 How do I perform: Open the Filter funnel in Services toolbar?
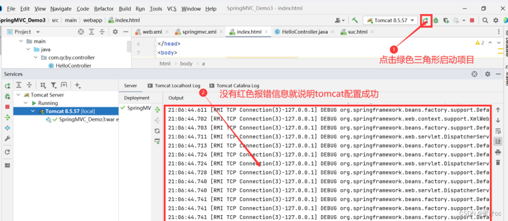pyautogui.click(x=54, y=85)
